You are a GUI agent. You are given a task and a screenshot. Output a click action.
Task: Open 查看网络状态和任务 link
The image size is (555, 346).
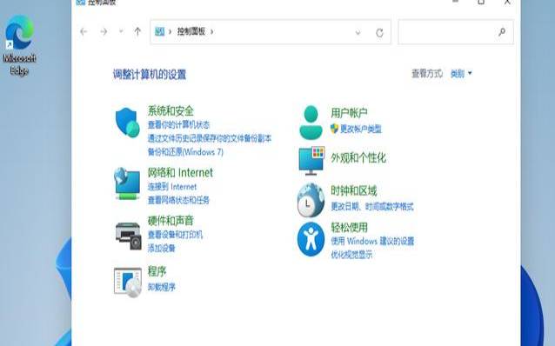(x=178, y=200)
